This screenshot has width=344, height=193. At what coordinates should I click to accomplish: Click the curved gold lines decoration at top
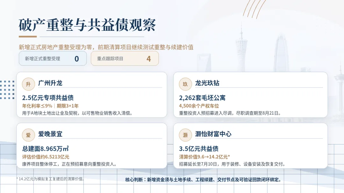[x=254, y=9]
